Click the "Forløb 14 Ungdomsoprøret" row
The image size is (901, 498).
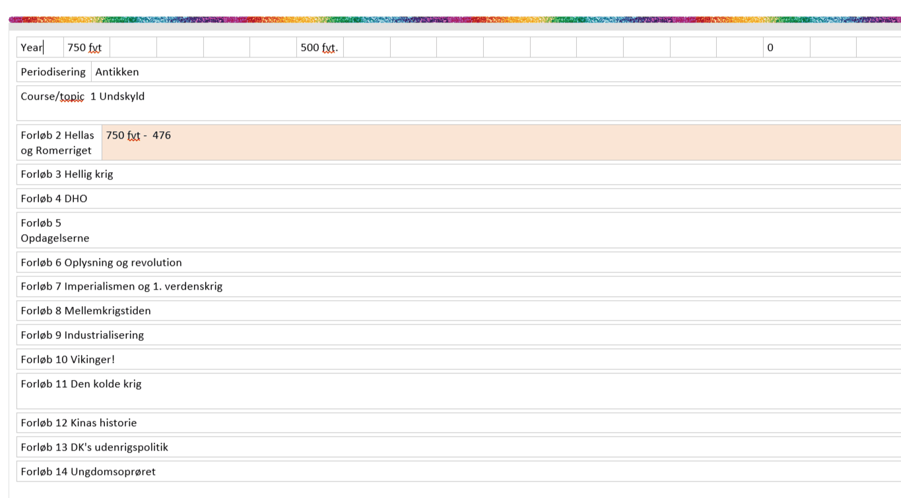coord(459,472)
